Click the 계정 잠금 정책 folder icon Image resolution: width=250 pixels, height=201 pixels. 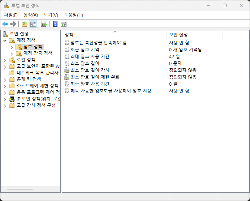tap(19, 54)
